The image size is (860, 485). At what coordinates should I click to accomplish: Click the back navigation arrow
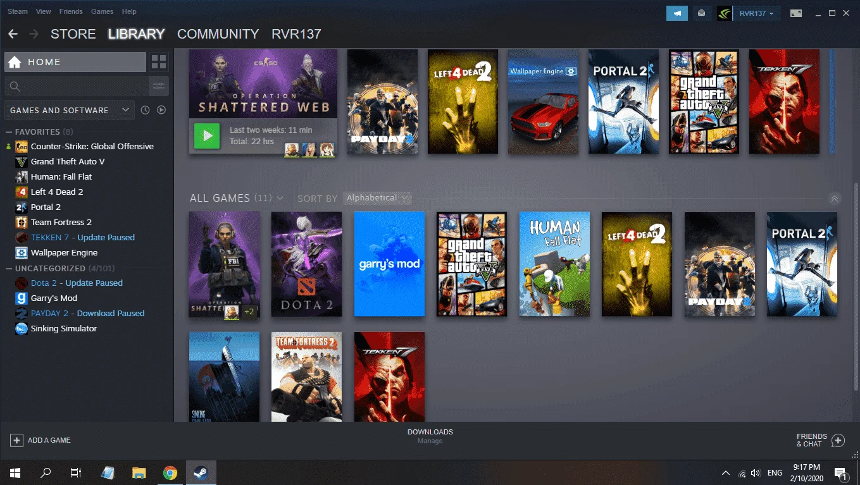(x=13, y=34)
